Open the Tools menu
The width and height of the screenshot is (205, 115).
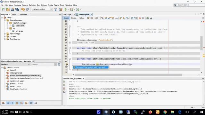coord(62,5)
